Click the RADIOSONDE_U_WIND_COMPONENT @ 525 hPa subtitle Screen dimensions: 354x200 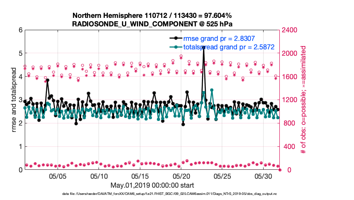(152, 23)
